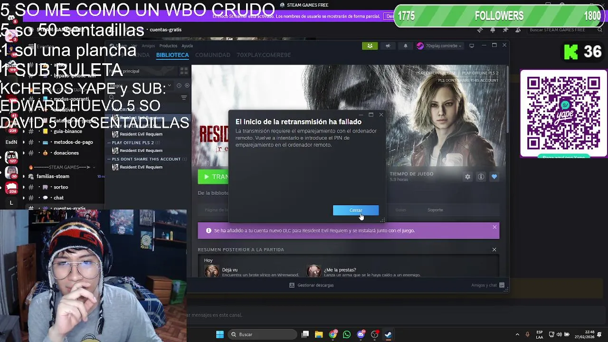Open WhatsApp from the taskbar
Screen dimensions: 608x342
tap(347, 334)
